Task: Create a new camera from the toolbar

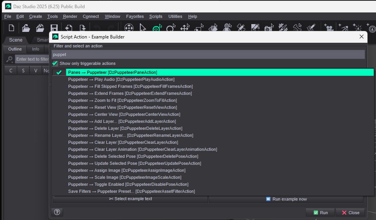Action: point(328,28)
